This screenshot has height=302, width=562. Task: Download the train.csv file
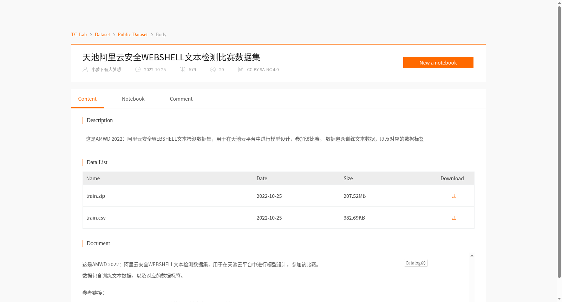pyautogui.click(x=454, y=218)
